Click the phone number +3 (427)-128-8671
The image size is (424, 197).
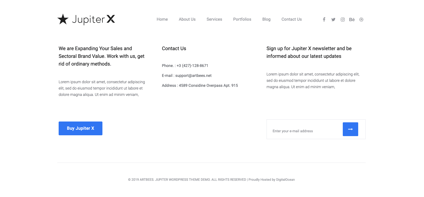pyautogui.click(x=192, y=66)
